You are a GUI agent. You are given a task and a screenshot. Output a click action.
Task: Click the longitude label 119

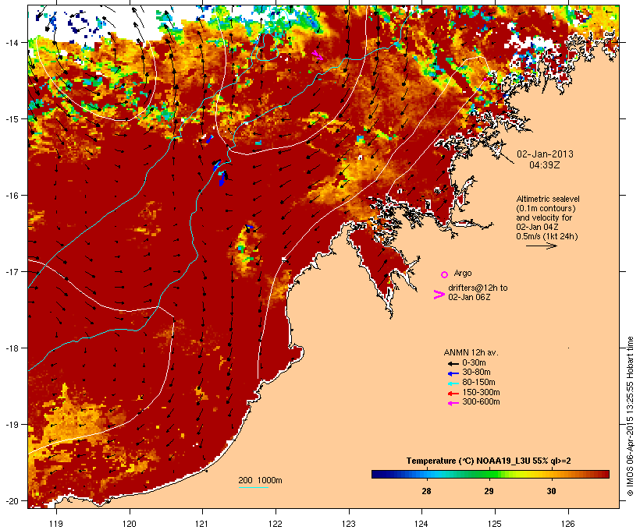click(x=56, y=524)
